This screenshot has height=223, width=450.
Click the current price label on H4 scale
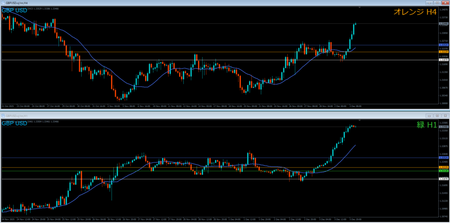coord(443,23)
